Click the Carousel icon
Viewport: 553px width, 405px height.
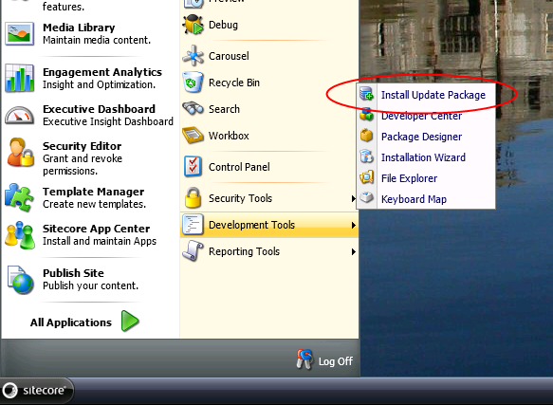(x=193, y=56)
